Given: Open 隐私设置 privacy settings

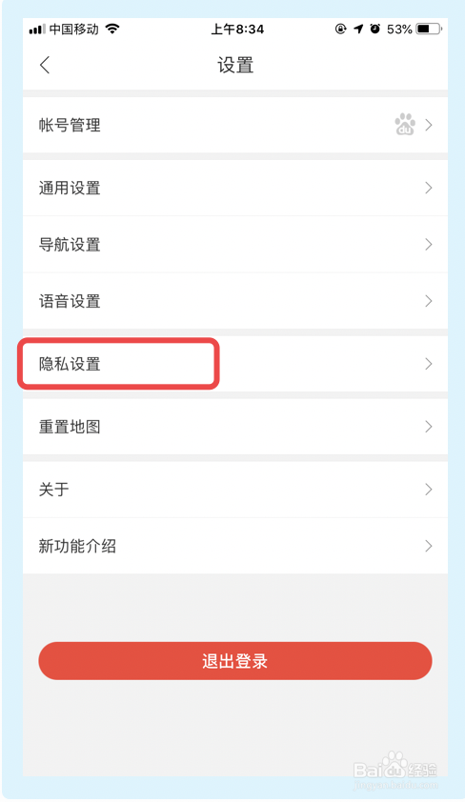Looking at the screenshot, I should click(x=235, y=364).
